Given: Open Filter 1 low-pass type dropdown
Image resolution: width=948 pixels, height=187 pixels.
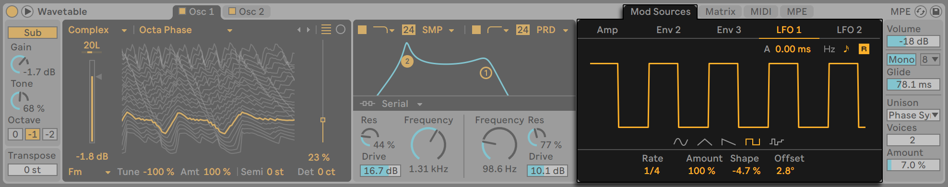Looking at the screenshot, I should coord(383,30).
